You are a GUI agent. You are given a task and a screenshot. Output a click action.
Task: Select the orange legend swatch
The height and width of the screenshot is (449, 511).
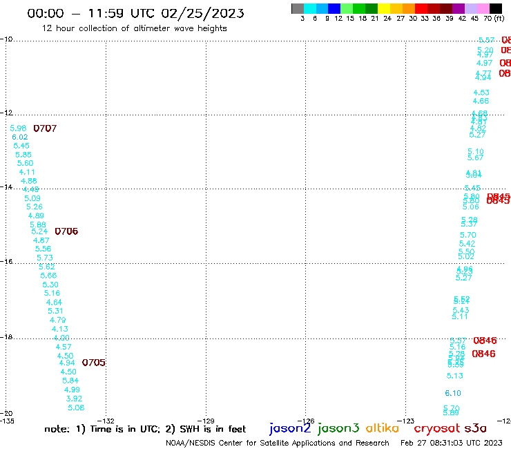pyautogui.click(x=409, y=8)
